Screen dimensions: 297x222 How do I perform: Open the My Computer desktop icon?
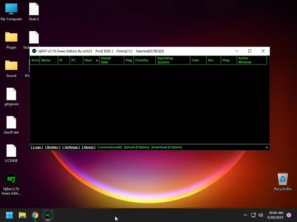pyautogui.click(x=11, y=12)
